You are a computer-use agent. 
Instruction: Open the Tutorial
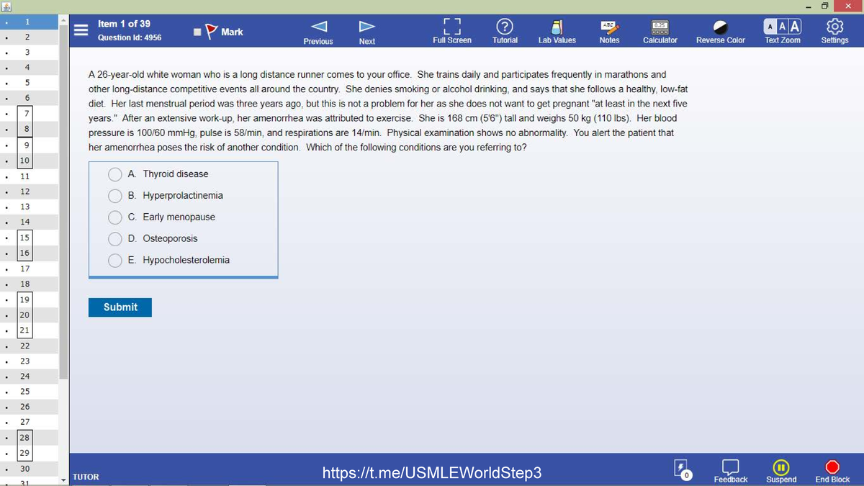click(505, 30)
